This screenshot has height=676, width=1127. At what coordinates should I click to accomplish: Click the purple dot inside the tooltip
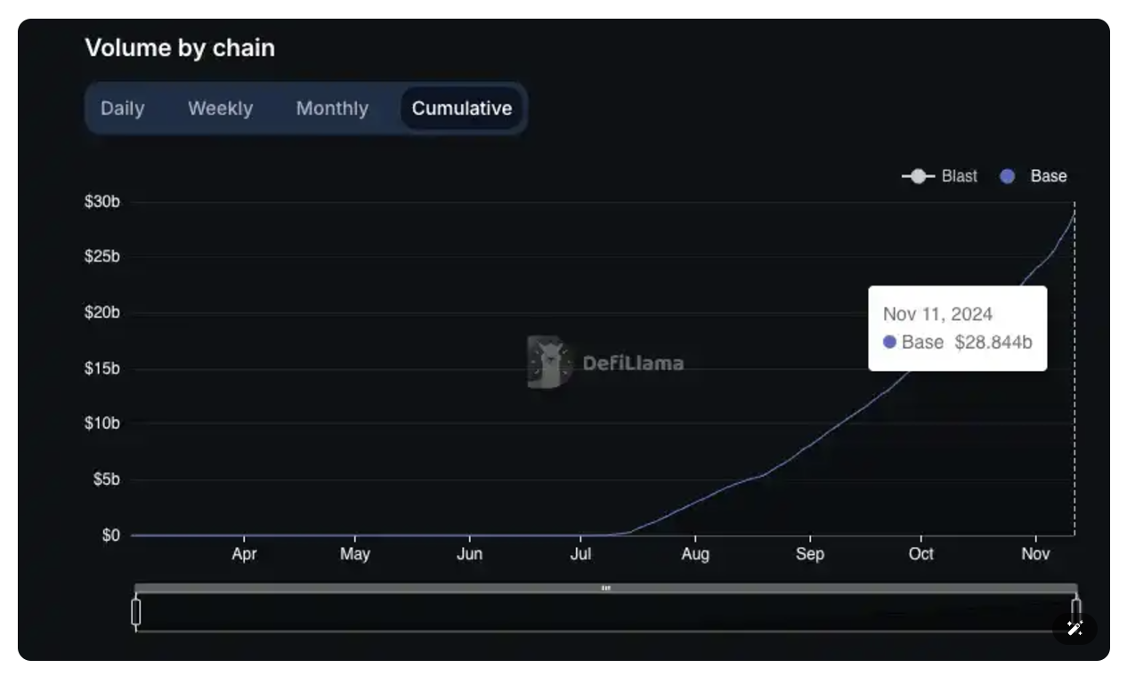(889, 342)
